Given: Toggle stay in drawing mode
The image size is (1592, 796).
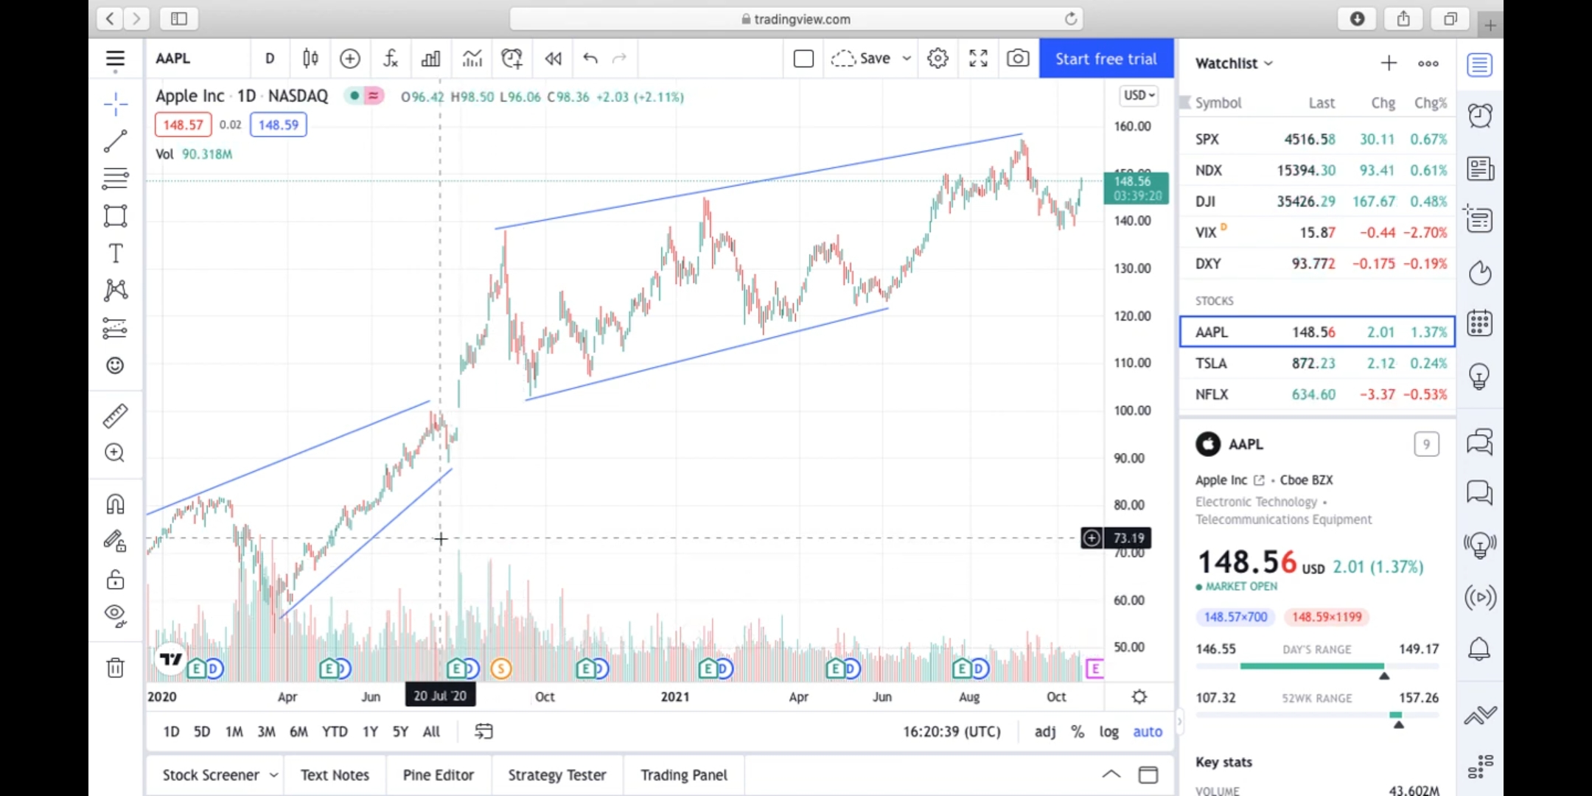Looking at the screenshot, I should coord(115,542).
